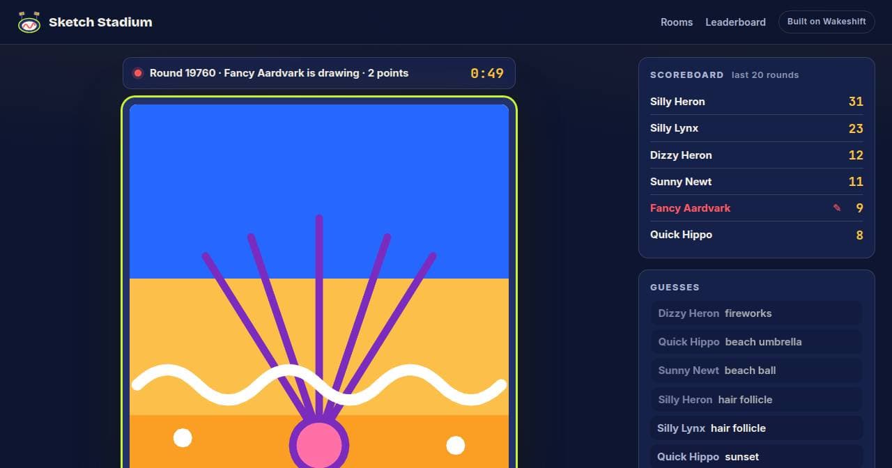Select Fancy Aardvark scoreboard row
The width and height of the screenshot is (892, 468).
(x=757, y=208)
